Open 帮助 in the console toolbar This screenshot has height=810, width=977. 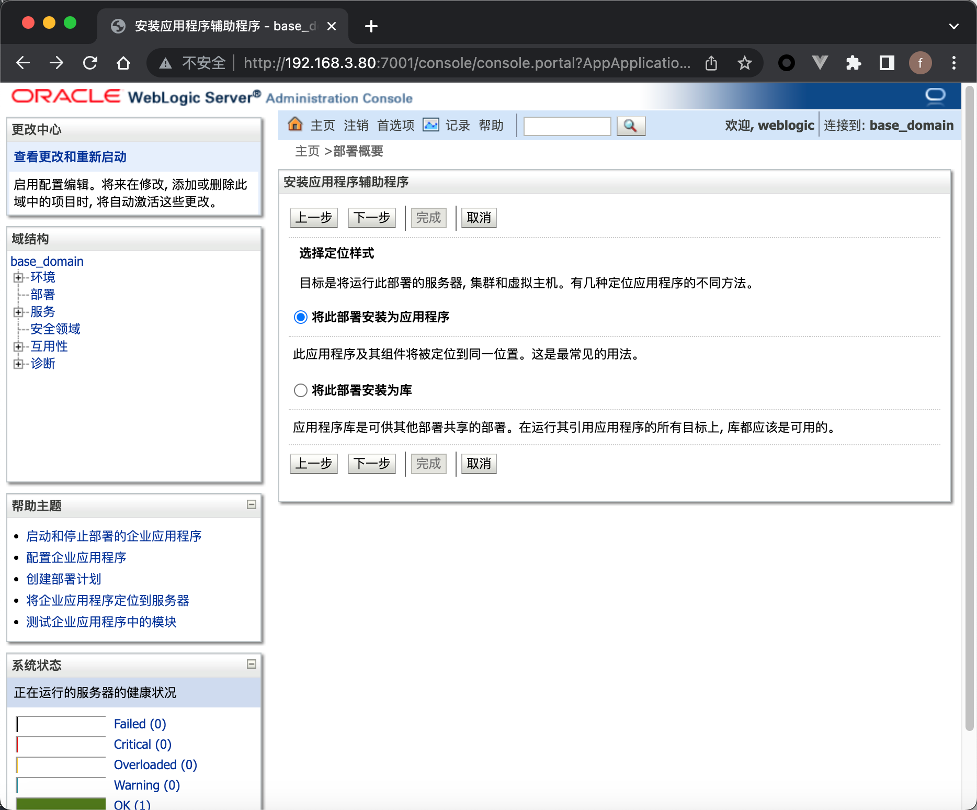(491, 126)
